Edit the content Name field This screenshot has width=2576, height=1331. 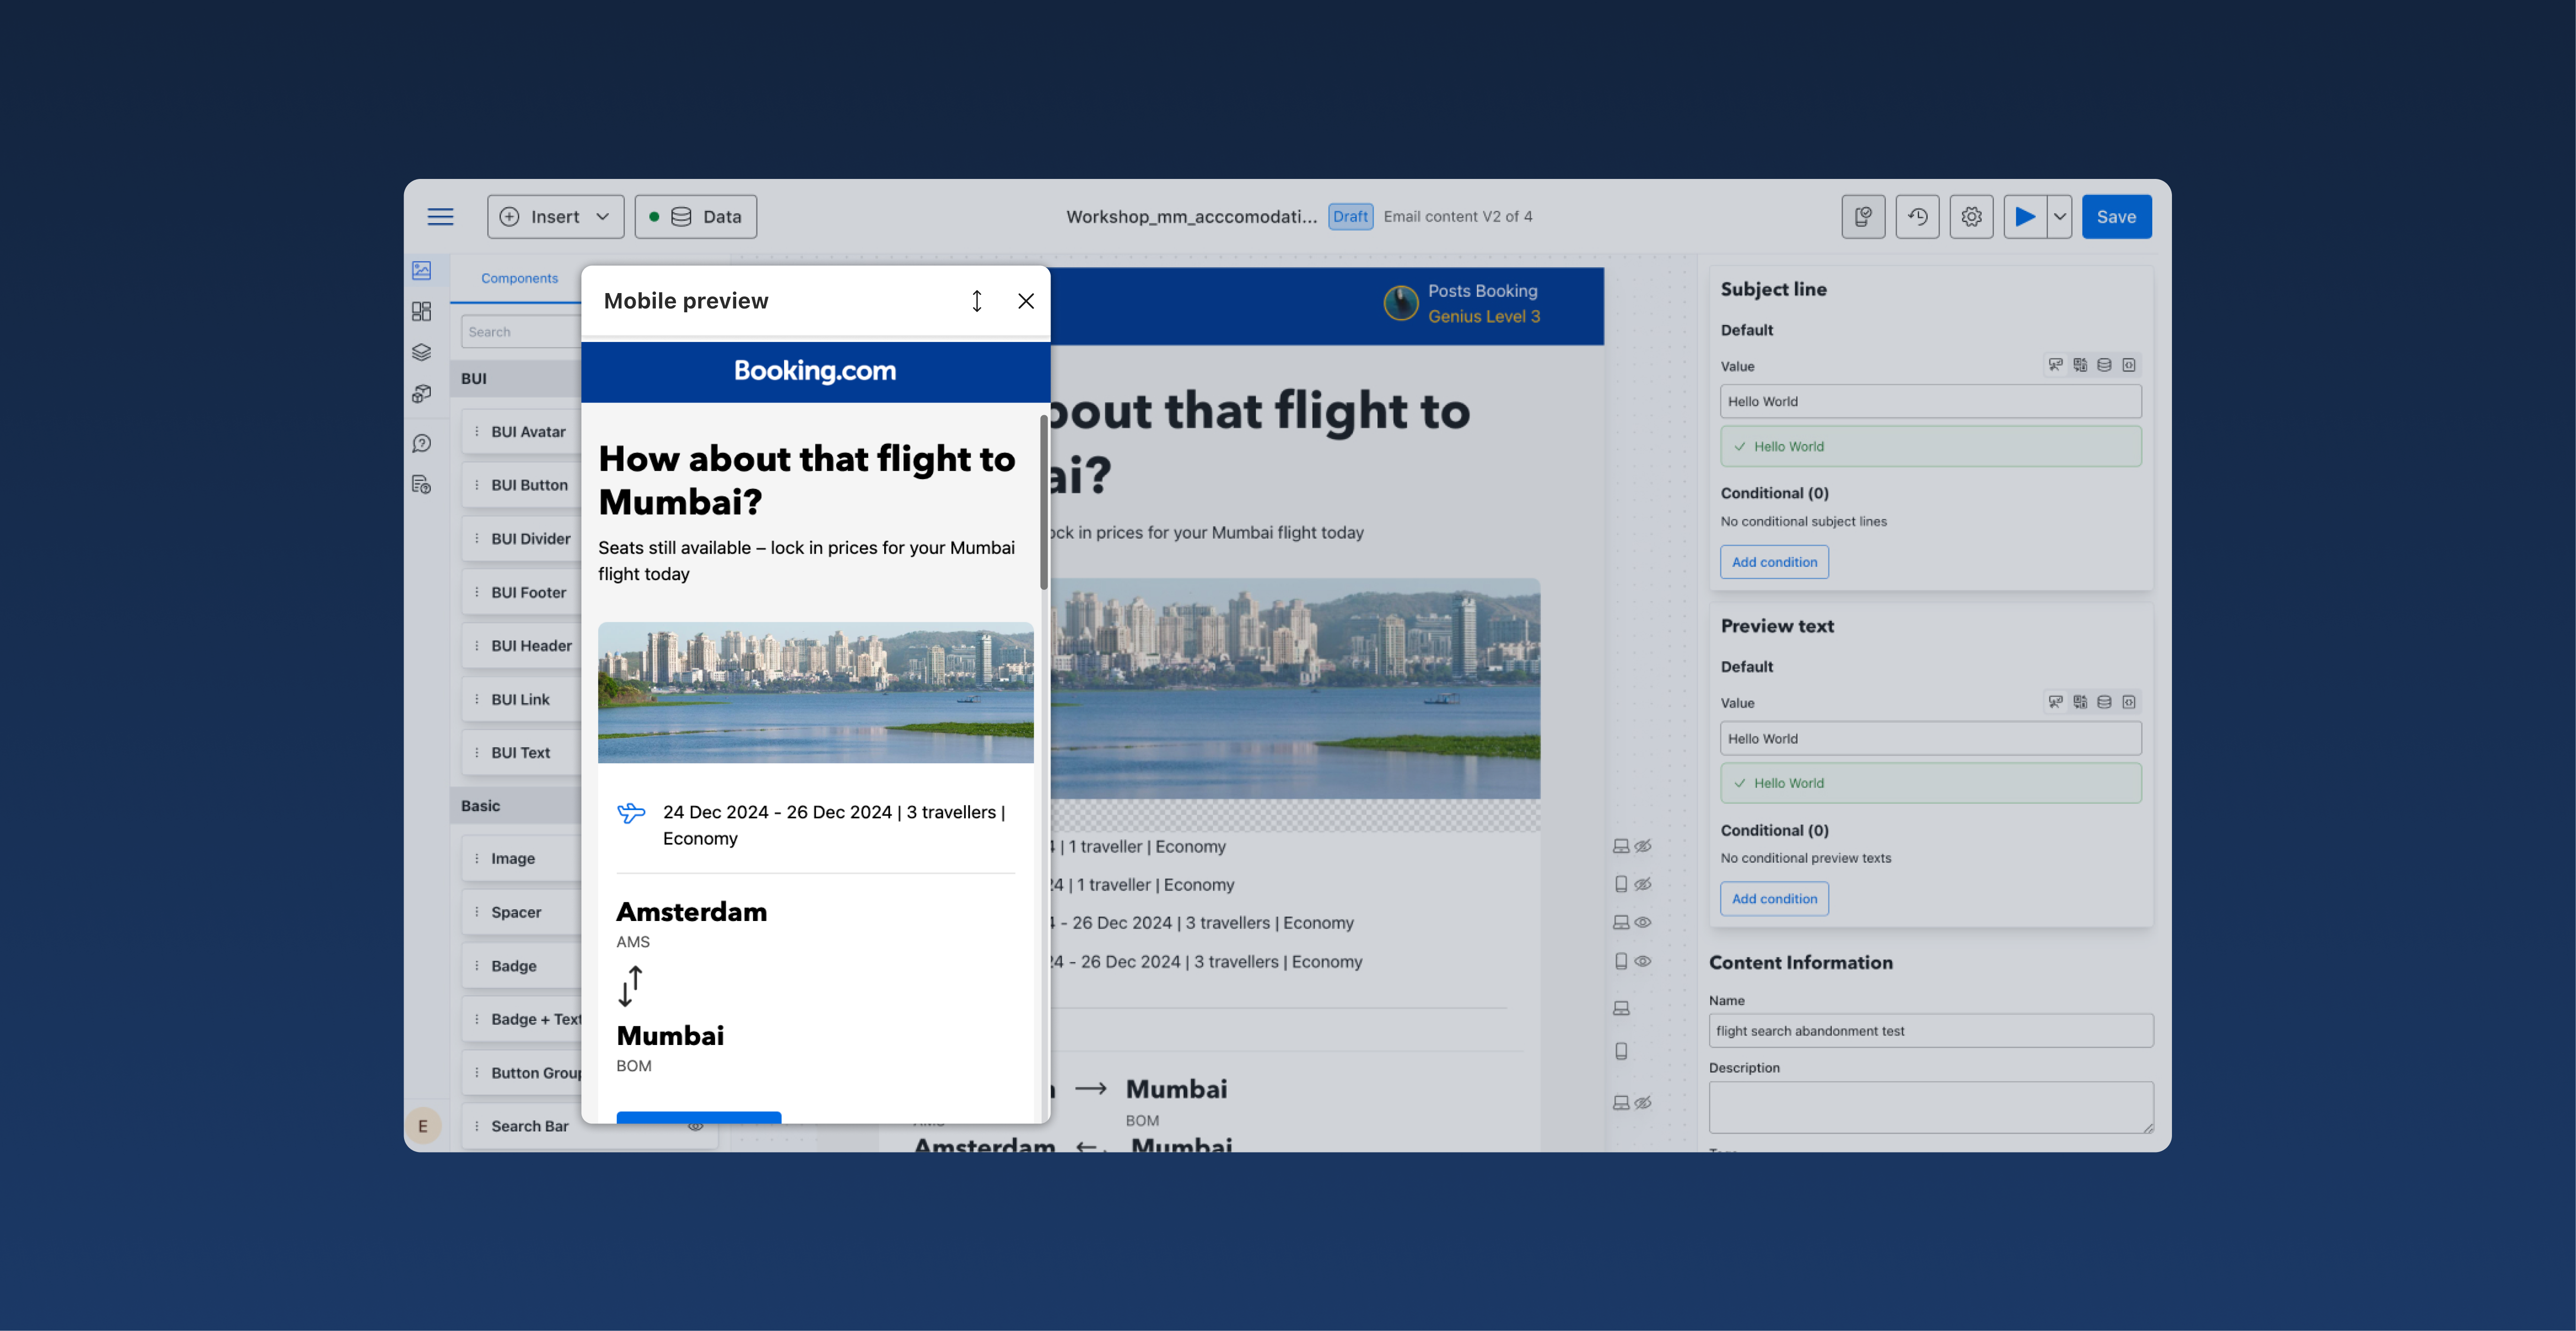pos(1931,1031)
